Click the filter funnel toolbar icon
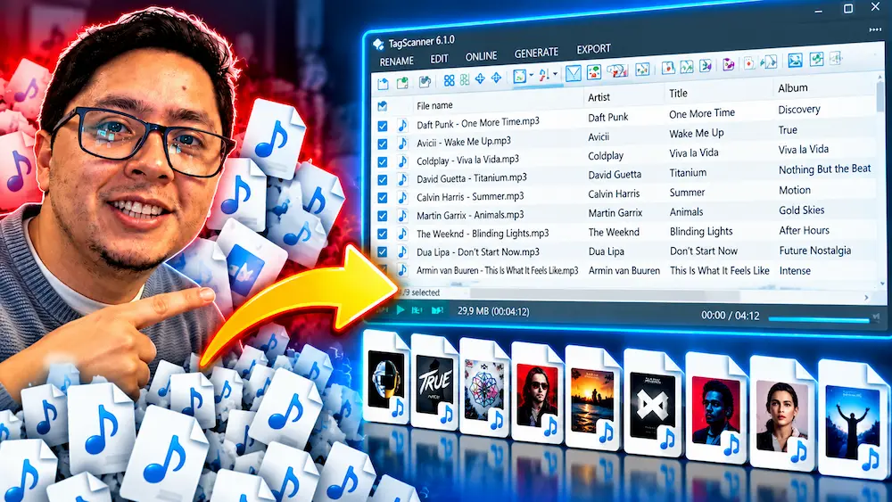This screenshot has width=892, height=502. coord(574,73)
